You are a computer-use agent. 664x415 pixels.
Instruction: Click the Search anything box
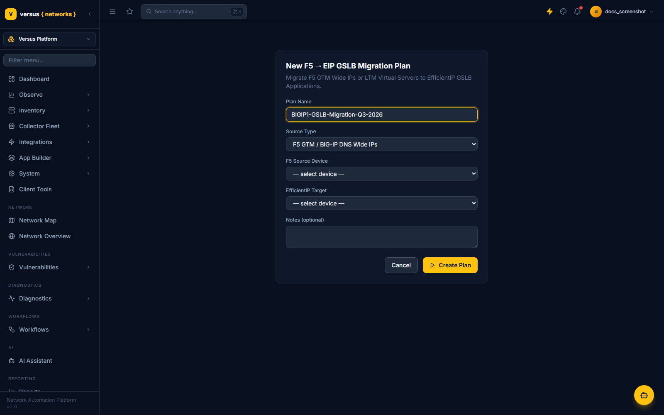(194, 12)
